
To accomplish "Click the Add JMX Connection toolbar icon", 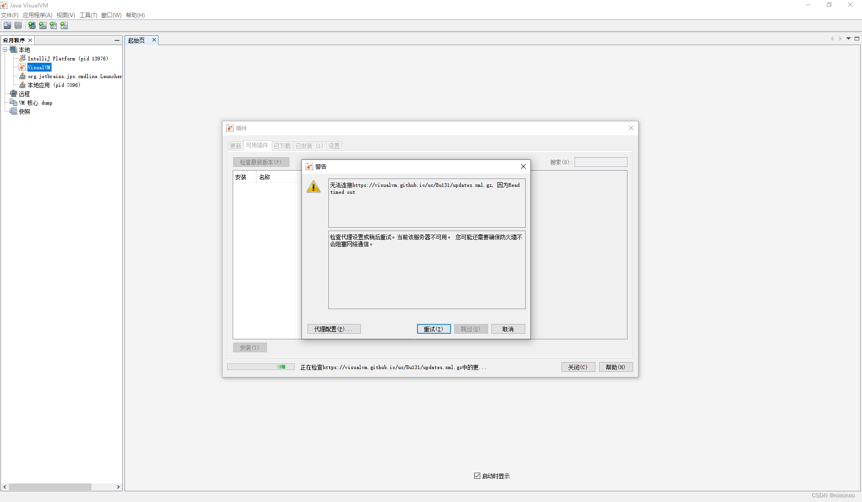I will tap(43, 26).
